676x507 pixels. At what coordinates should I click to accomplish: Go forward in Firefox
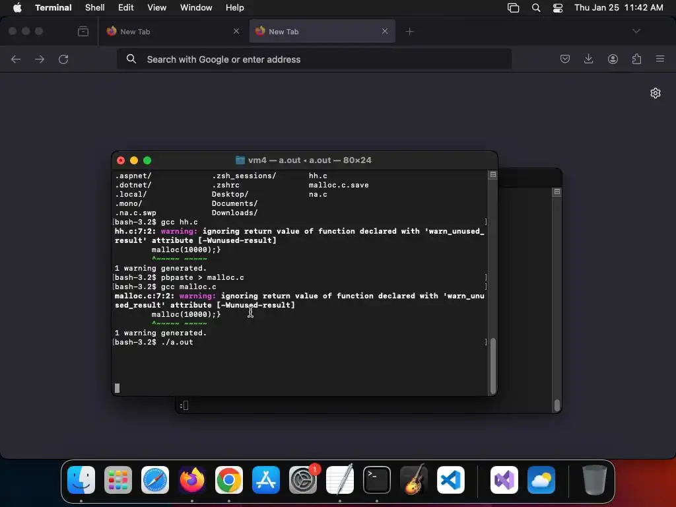[40, 59]
